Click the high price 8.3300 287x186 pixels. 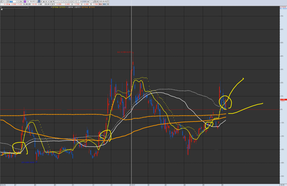(86, 4)
